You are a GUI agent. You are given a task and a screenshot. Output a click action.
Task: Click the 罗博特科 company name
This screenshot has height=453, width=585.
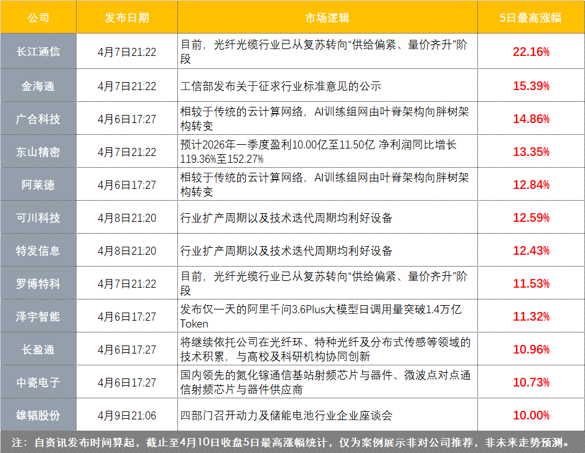pos(38,283)
